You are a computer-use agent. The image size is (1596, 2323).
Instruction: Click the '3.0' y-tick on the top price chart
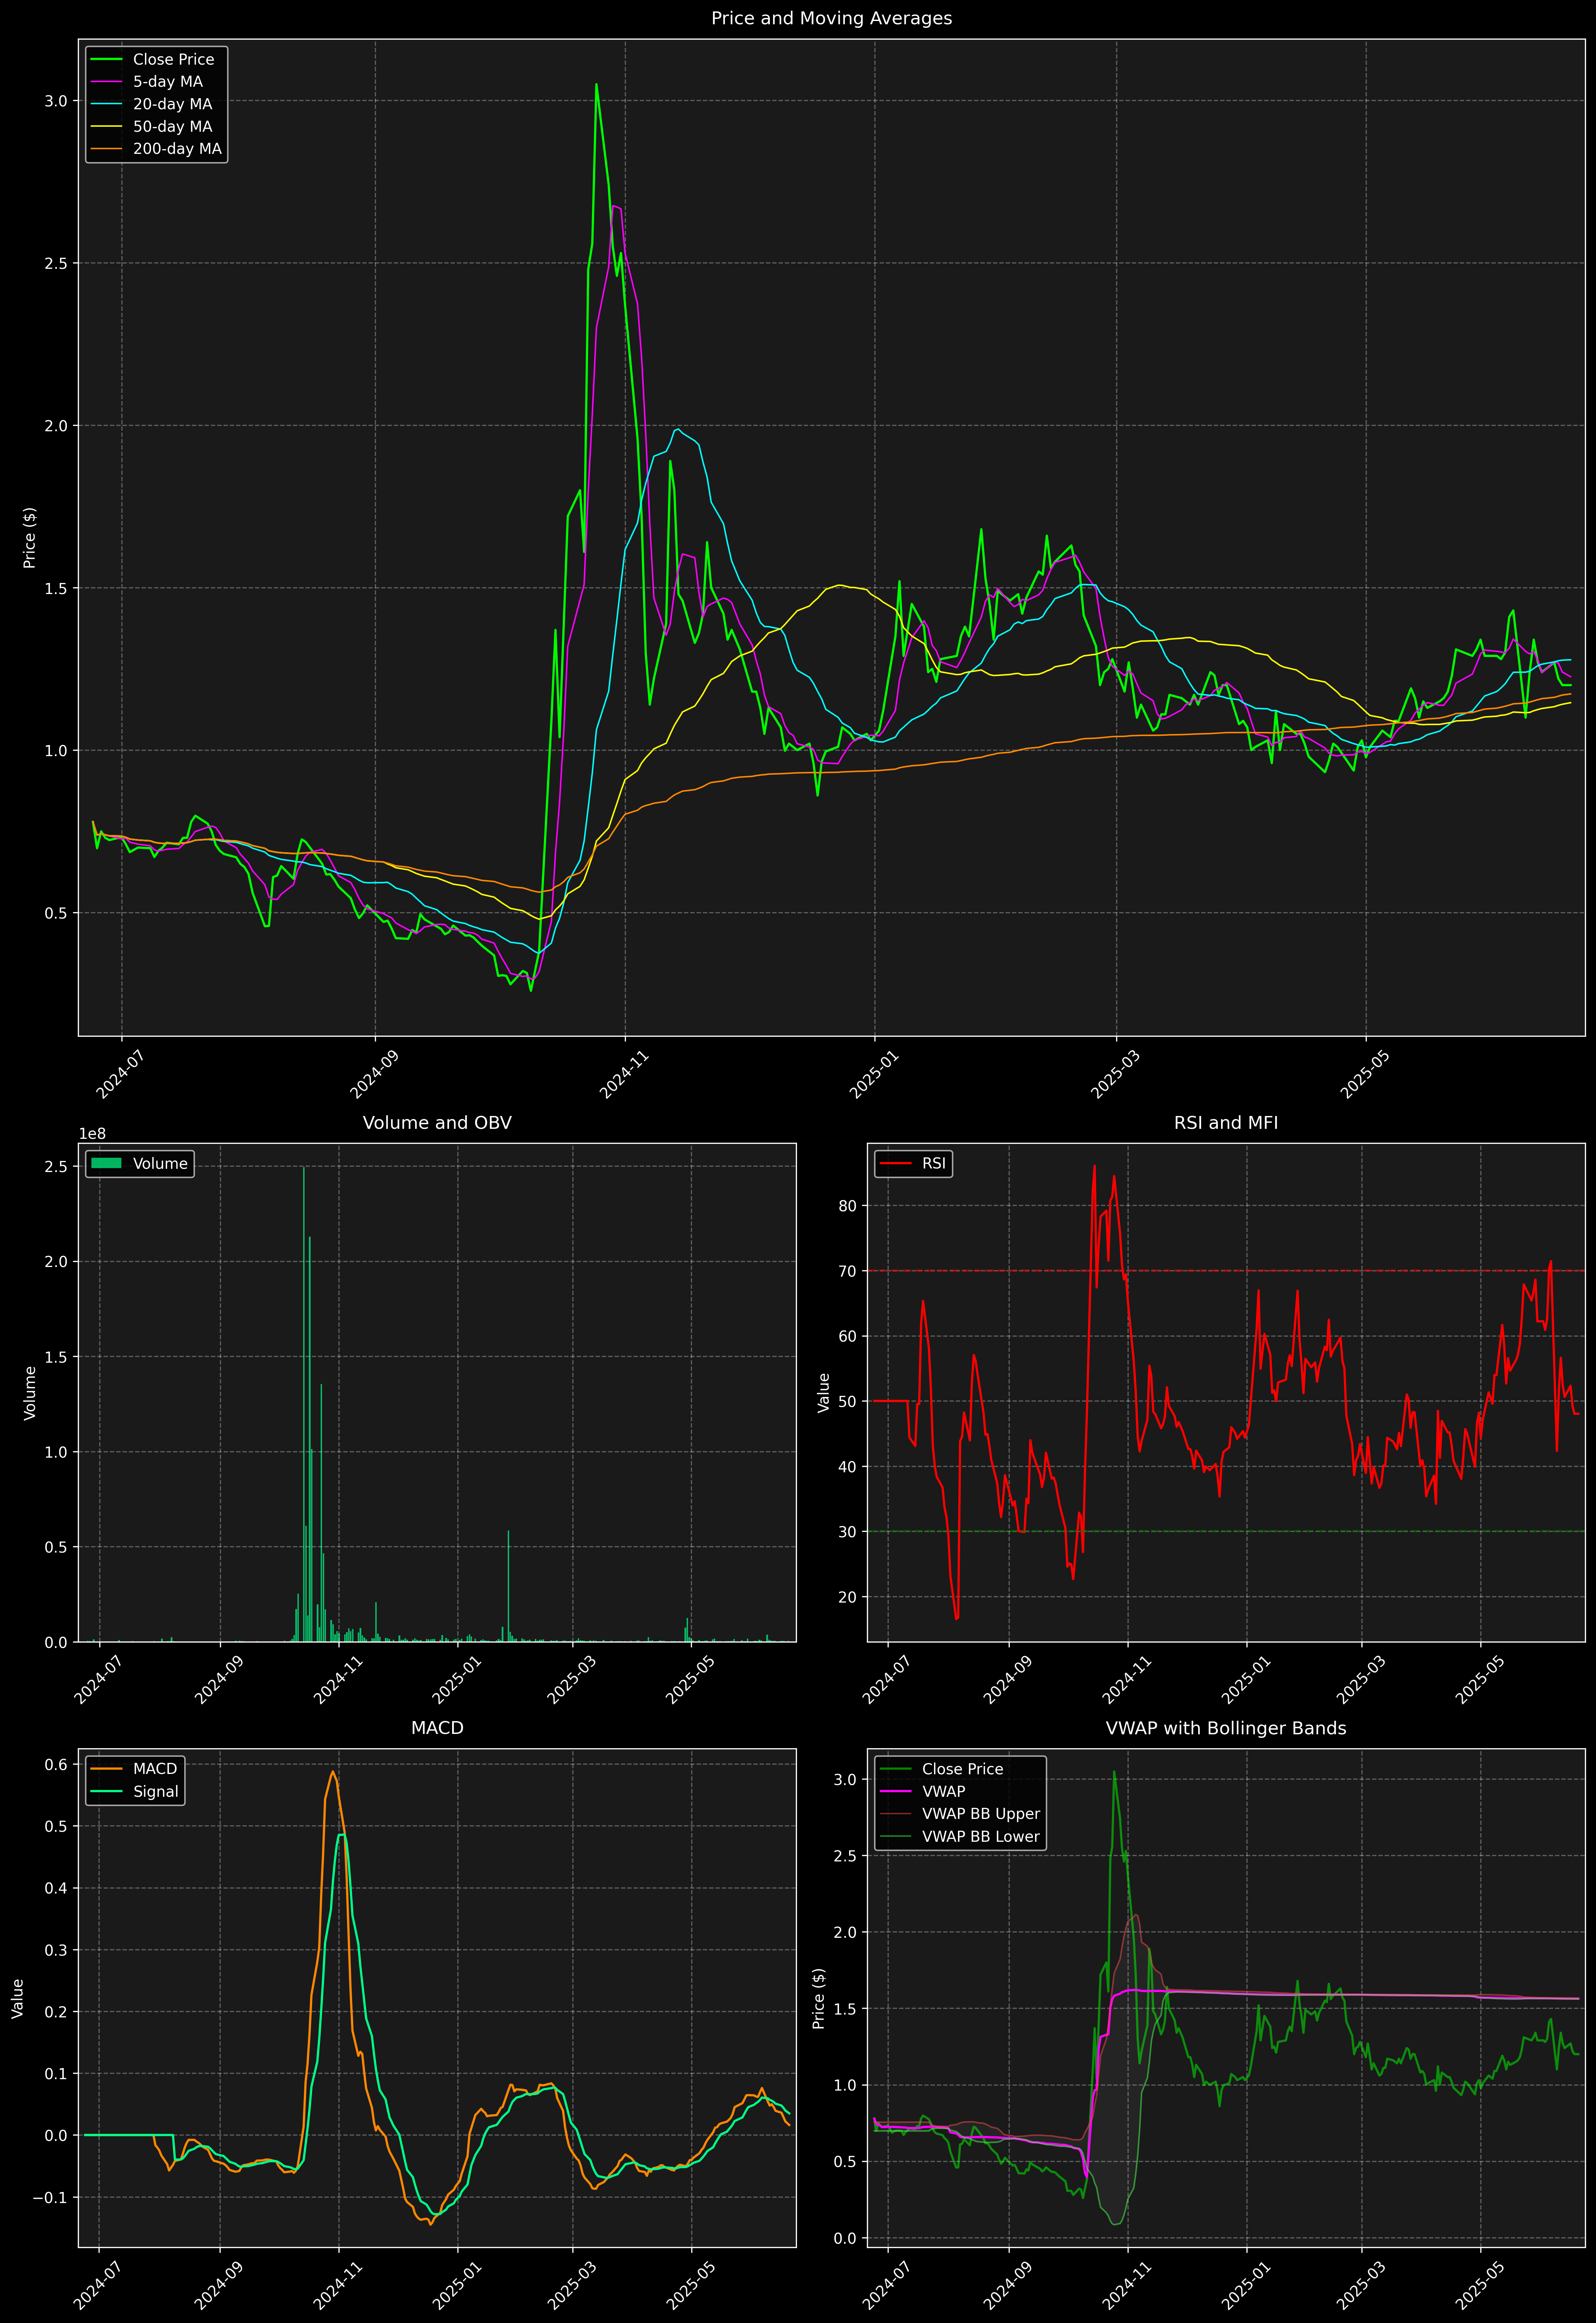pyautogui.click(x=56, y=101)
